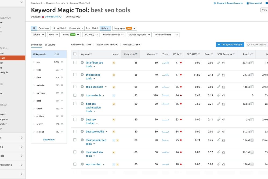Tick the select-all checkbox in table header

(x=75, y=54)
